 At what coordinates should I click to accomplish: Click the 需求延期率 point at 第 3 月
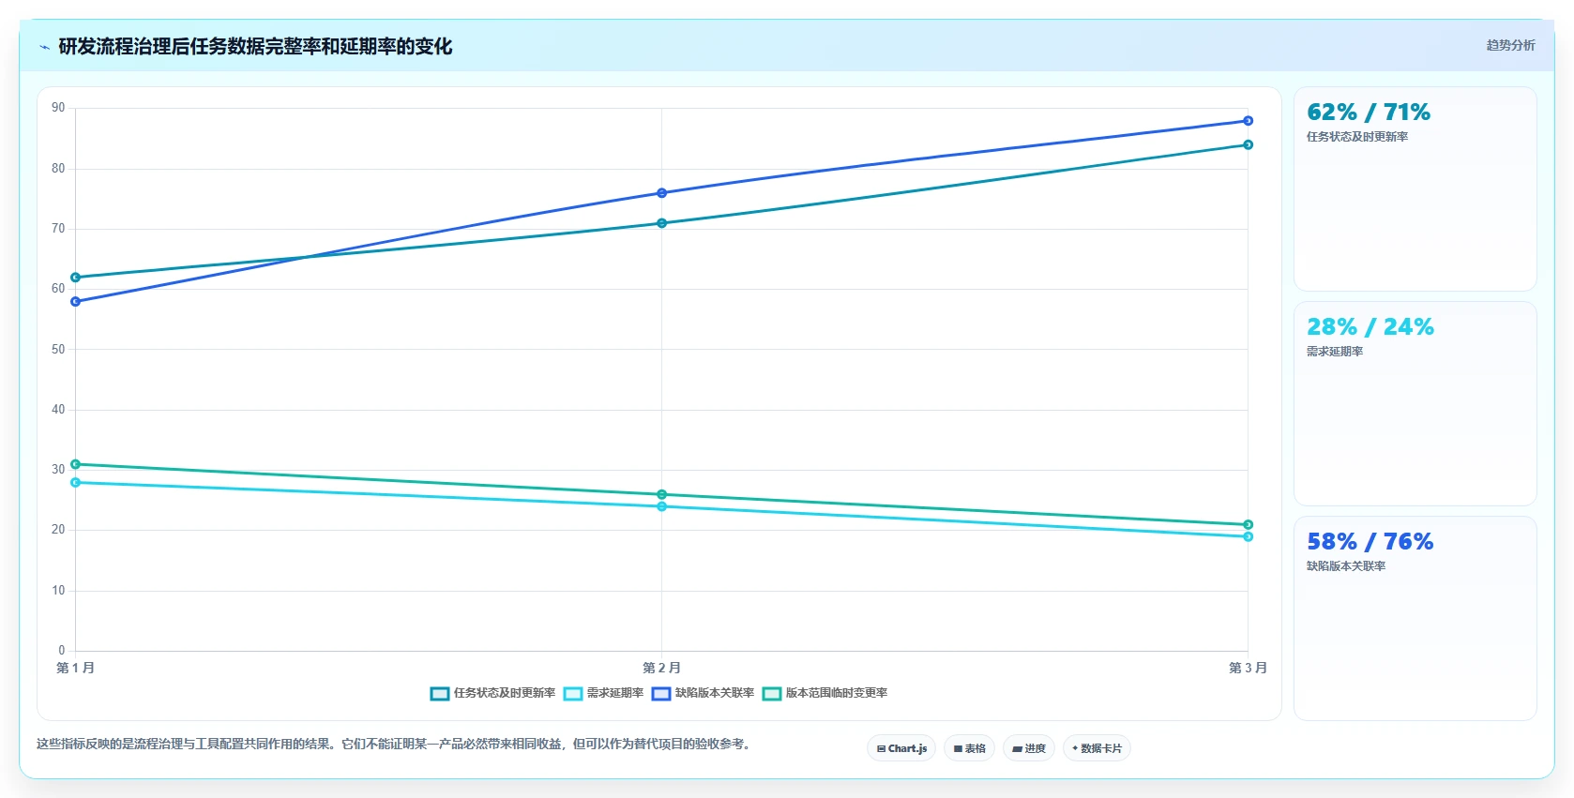pos(1249,536)
